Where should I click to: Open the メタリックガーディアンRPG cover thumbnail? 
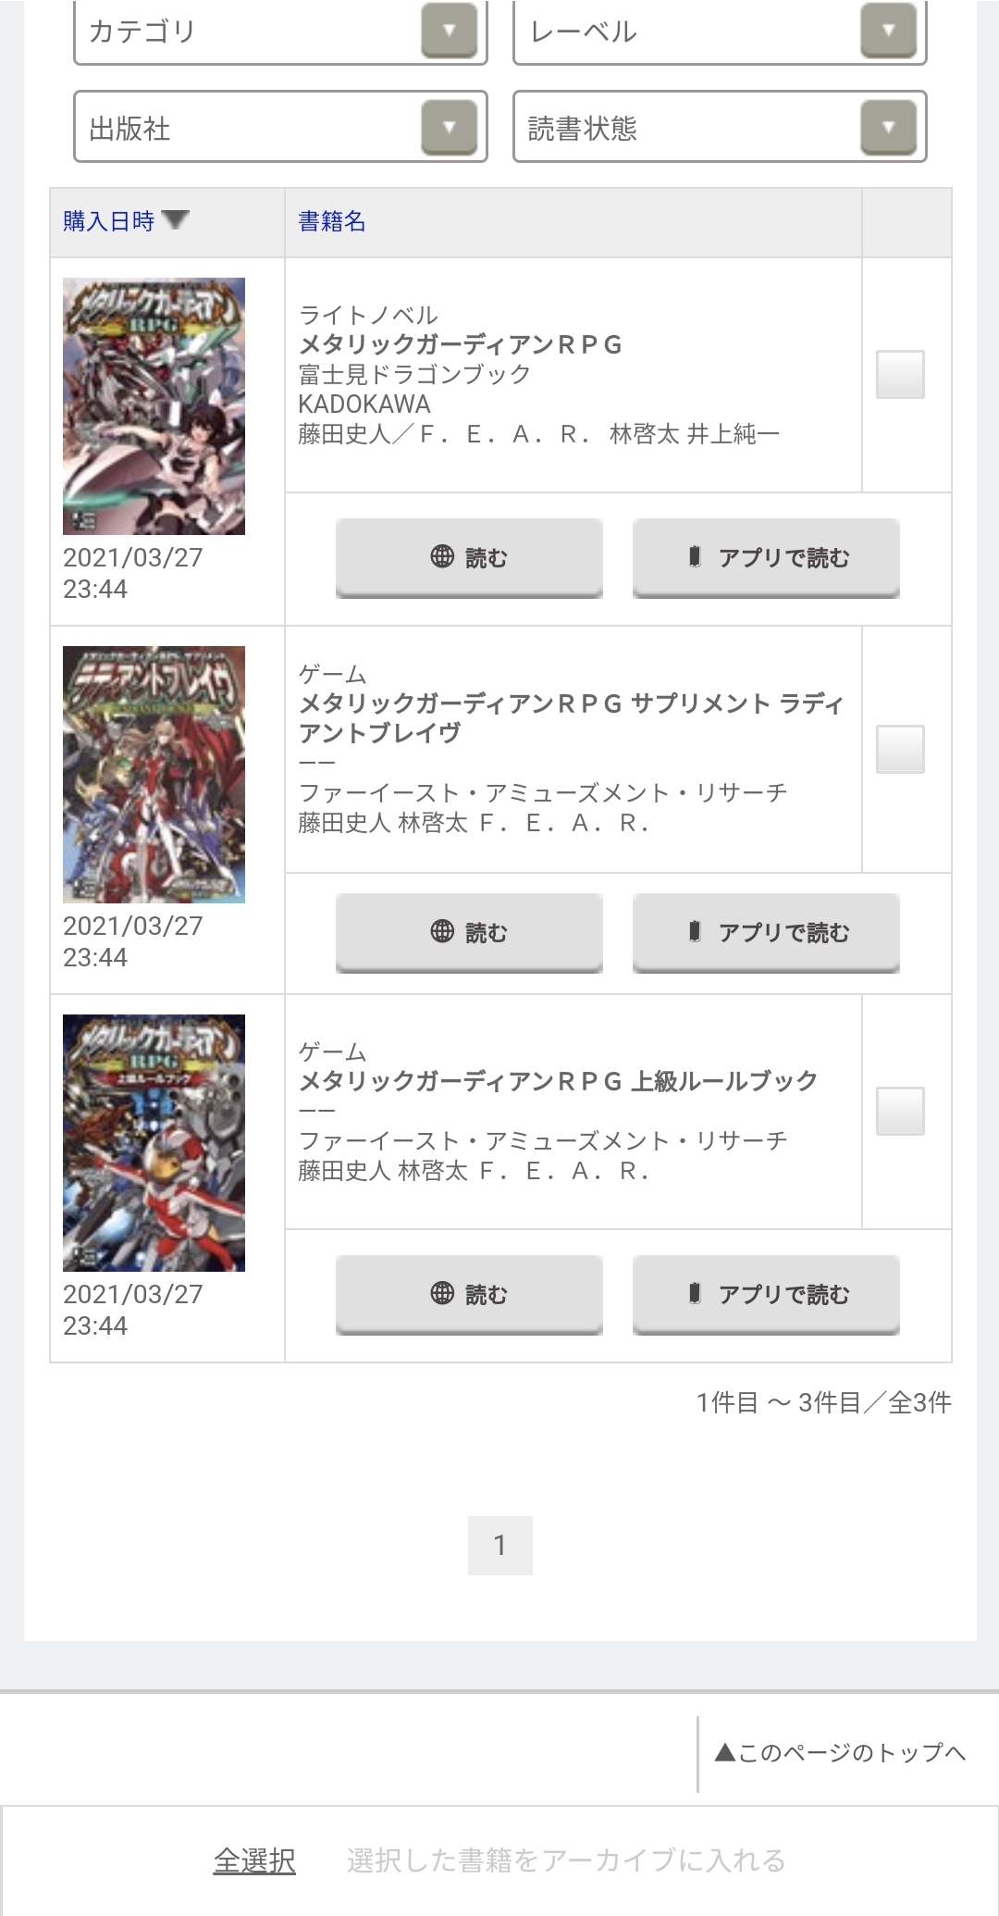154,406
